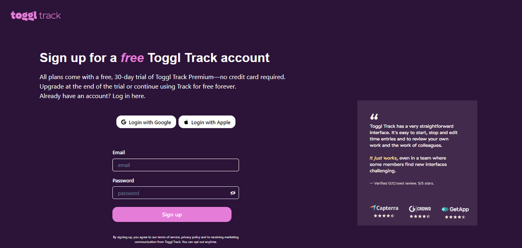Image resolution: width=522 pixels, height=248 pixels.
Task: Click the GetApp logo
Action: [455, 209]
